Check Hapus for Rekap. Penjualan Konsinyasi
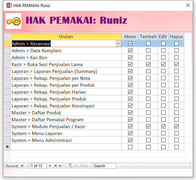 coord(176,105)
